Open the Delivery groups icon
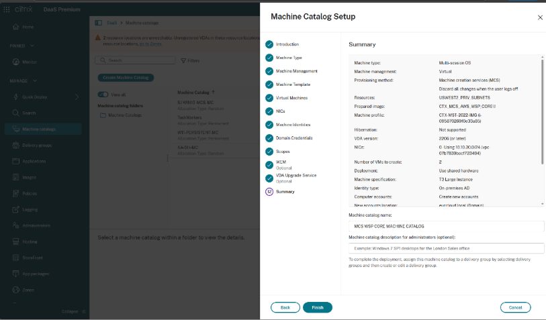This screenshot has width=546, height=320. [15, 145]
